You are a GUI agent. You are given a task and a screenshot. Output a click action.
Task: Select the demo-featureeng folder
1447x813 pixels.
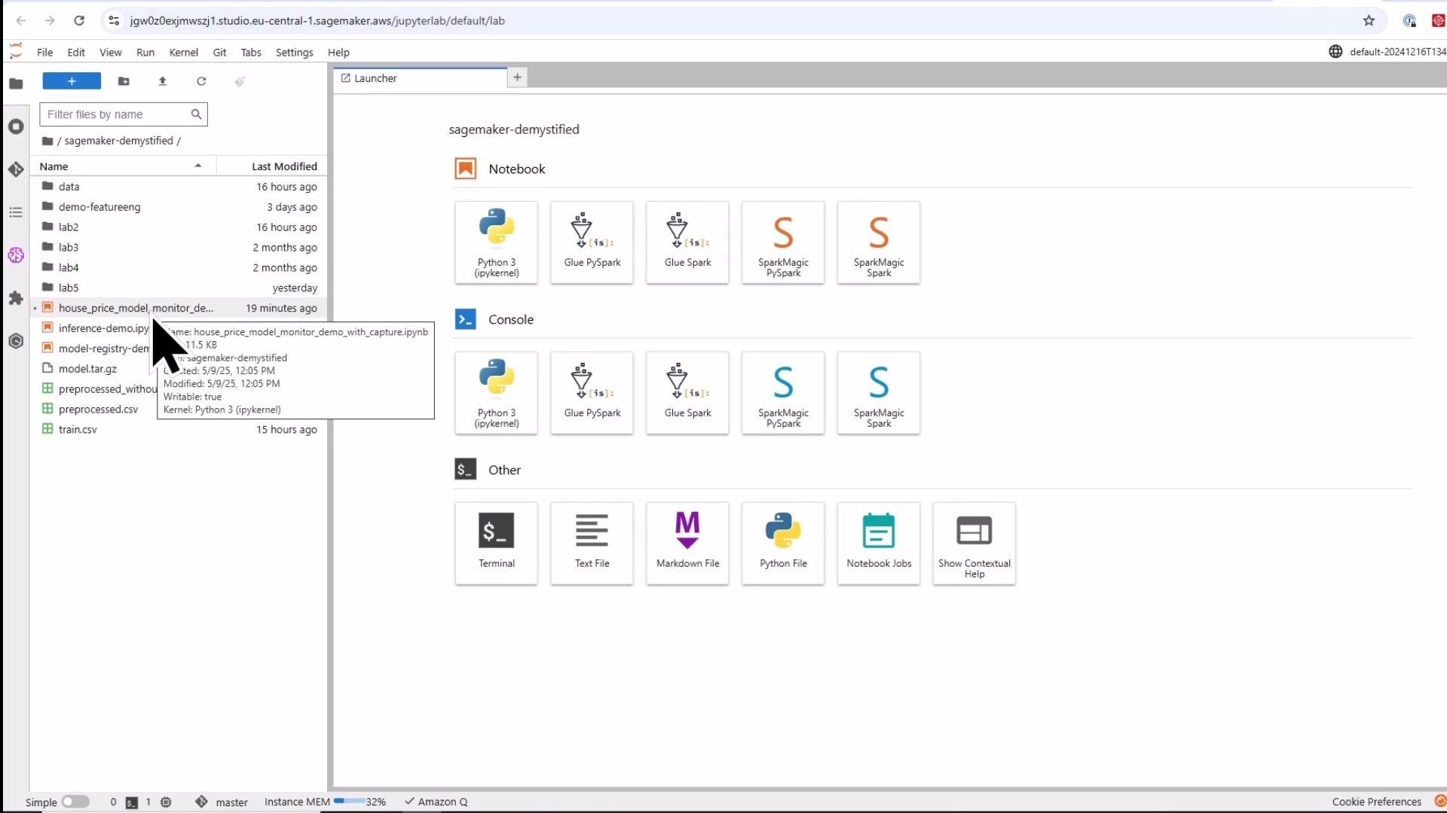pyautogui.click(x=179, y=207)
